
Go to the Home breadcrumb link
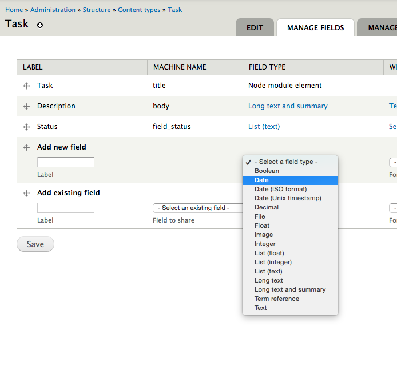[14, 10]
